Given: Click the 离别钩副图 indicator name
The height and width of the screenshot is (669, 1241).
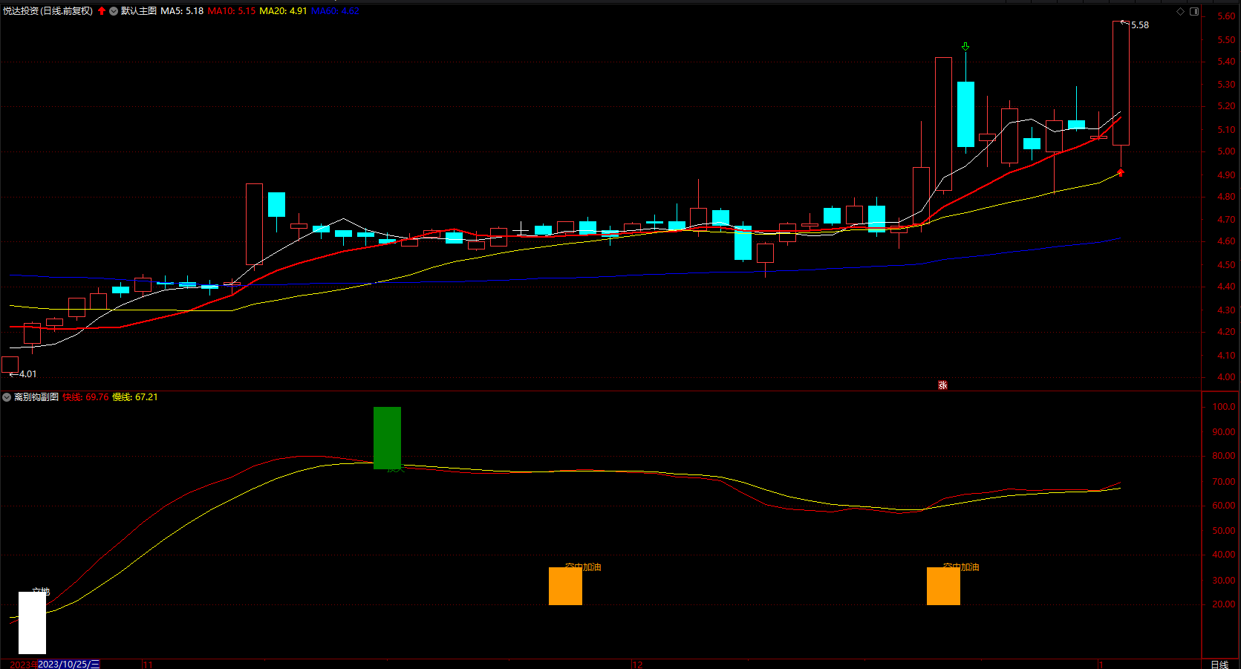Looking at the screenshot, I should (x=36, y=397).
